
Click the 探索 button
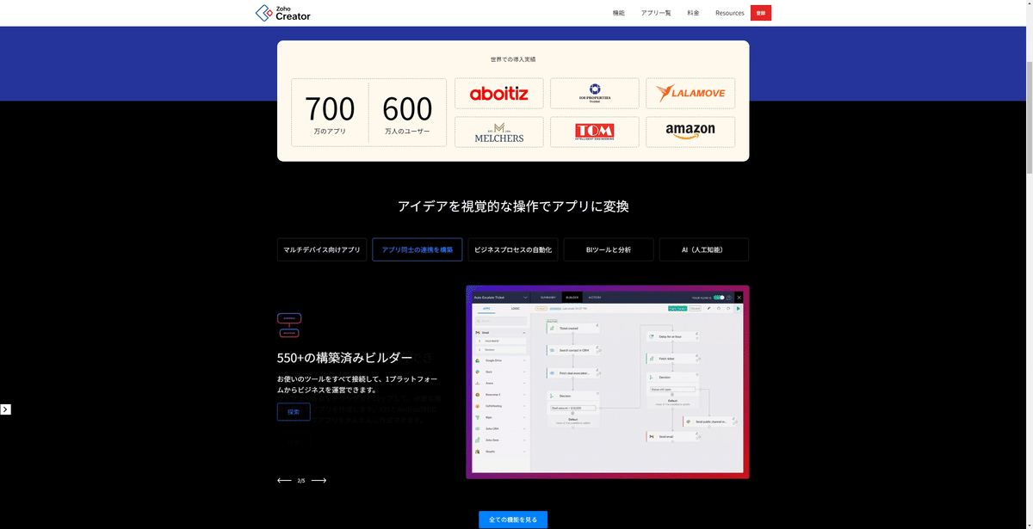click(294, 412)
